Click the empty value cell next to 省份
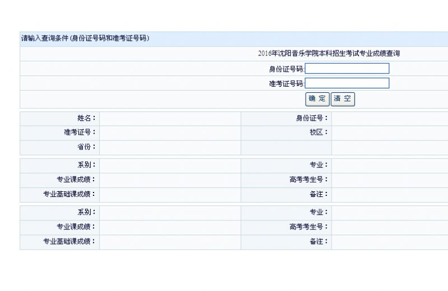The height and width of the screenshot is (291, 448). click(x=170, y=147)
